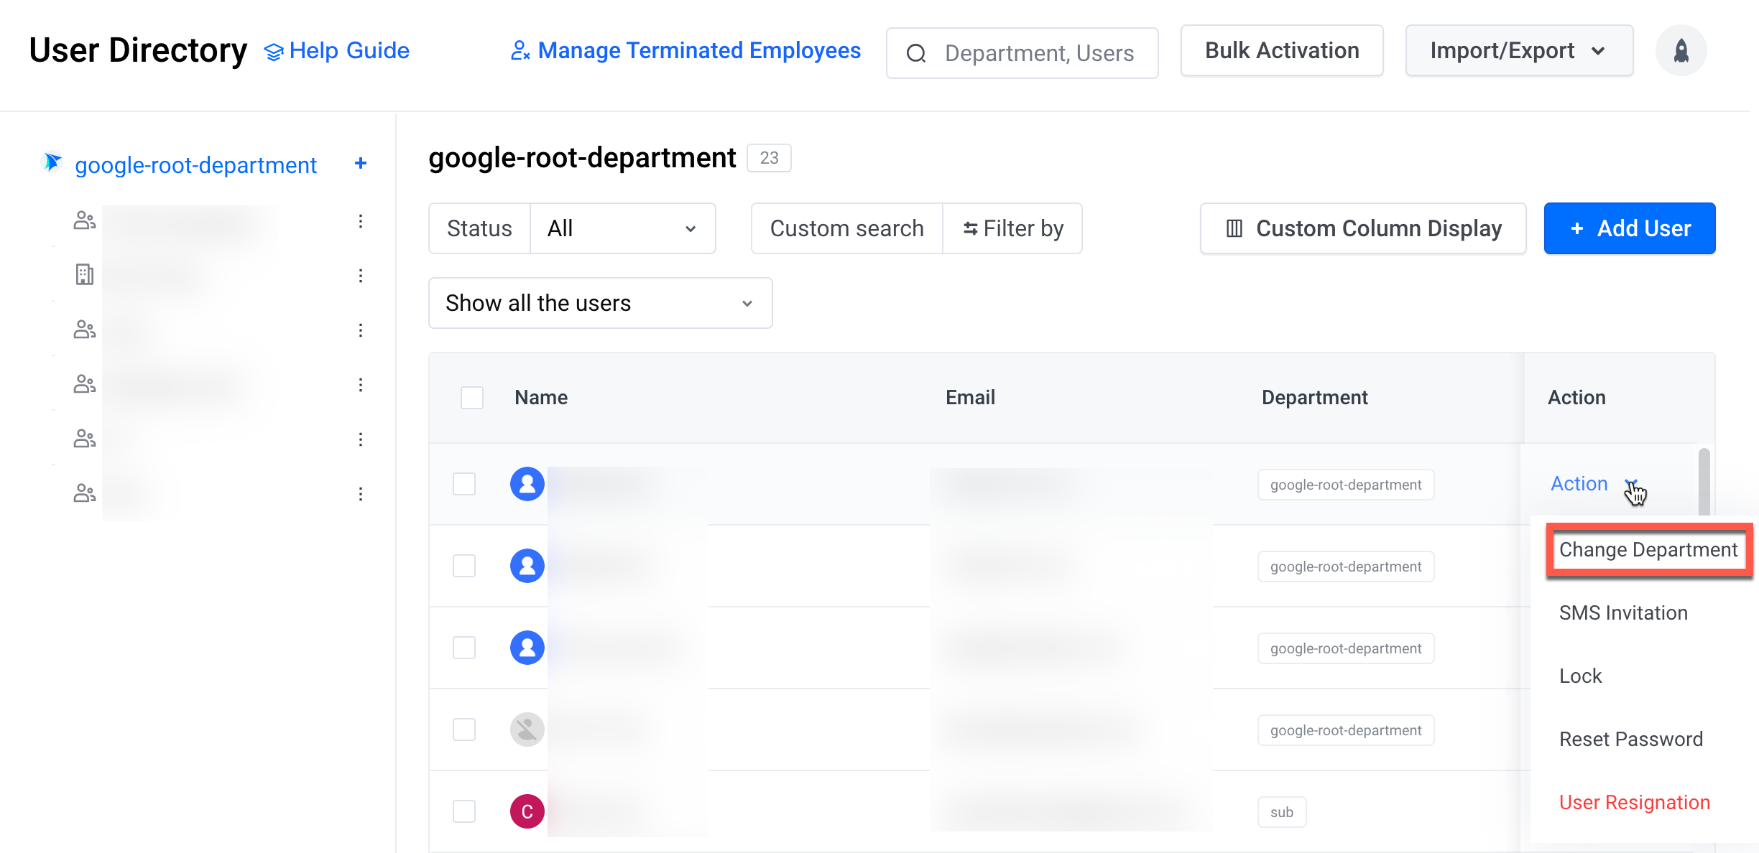1759x853 pixels.
Task: Click the table's vertical scrollbar
Action: [x=1704, y=483]
